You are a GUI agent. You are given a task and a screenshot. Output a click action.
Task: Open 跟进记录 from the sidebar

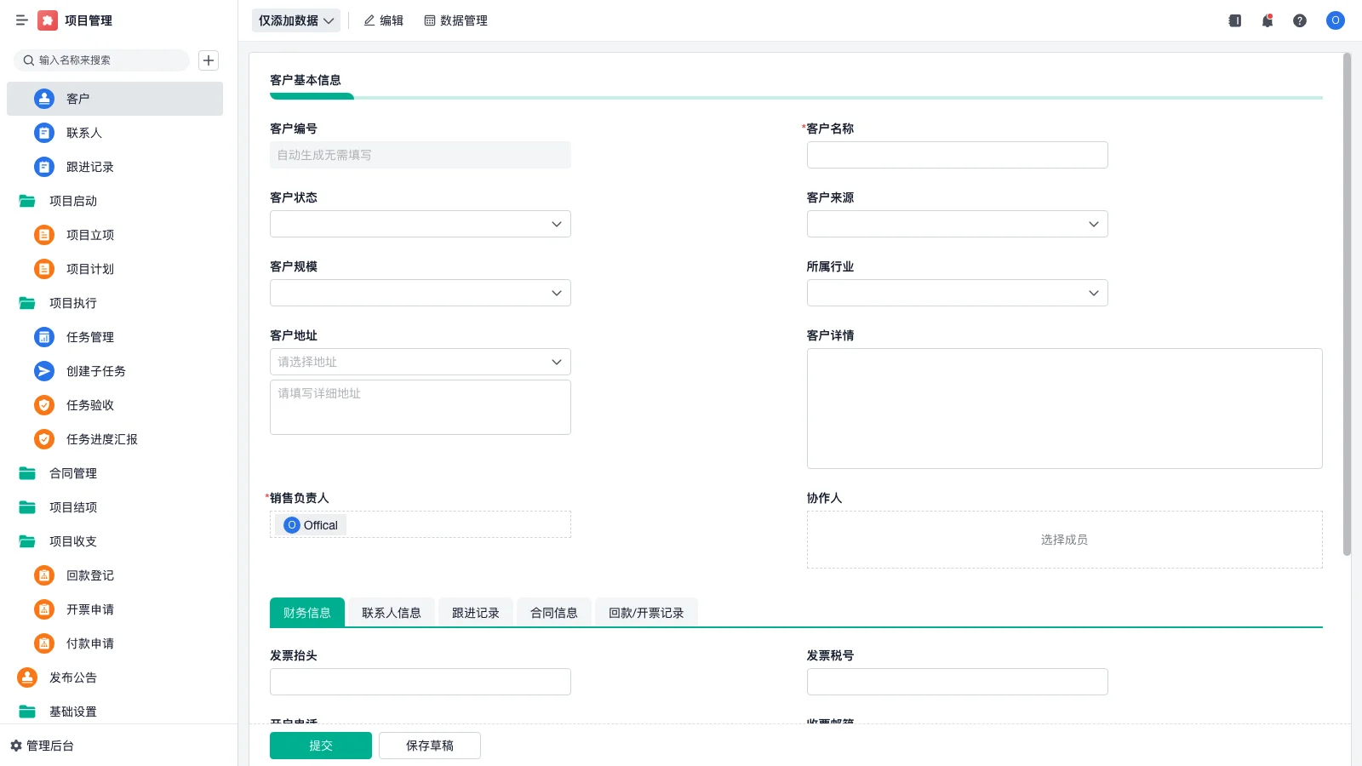[89, 167]
